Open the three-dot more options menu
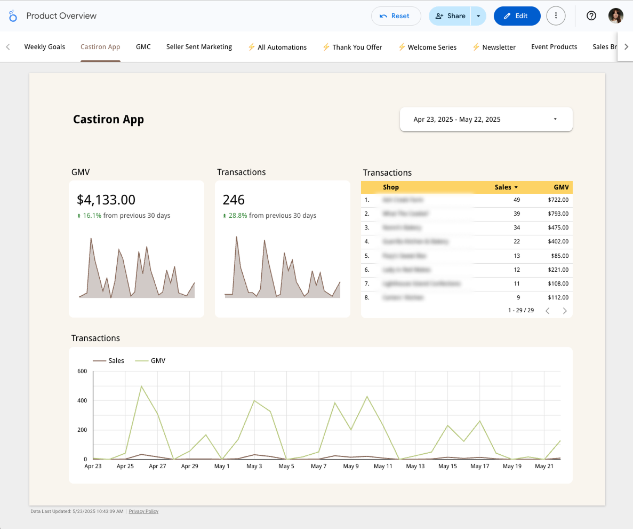 (556, 16)
